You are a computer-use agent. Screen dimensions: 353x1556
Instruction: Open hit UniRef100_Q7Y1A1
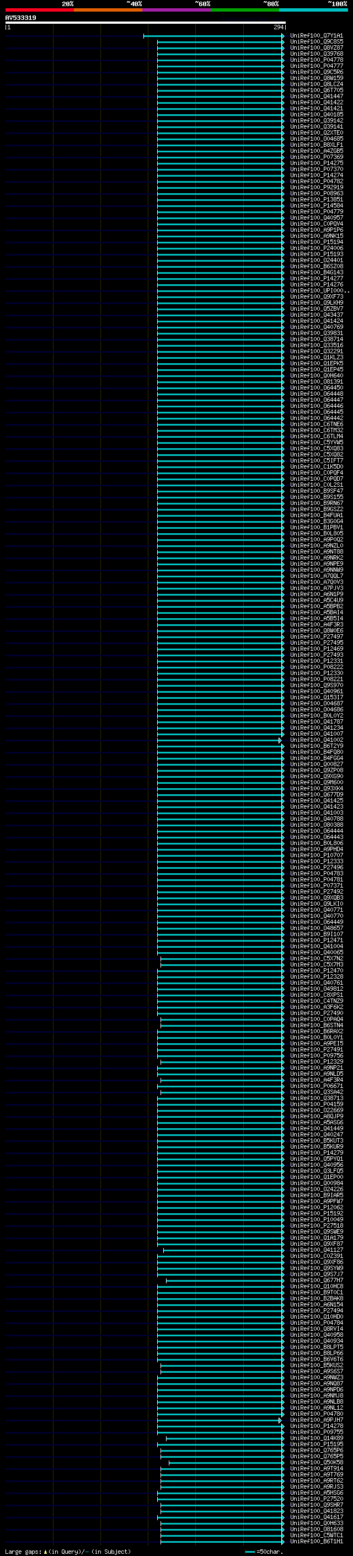pos(316,36)
